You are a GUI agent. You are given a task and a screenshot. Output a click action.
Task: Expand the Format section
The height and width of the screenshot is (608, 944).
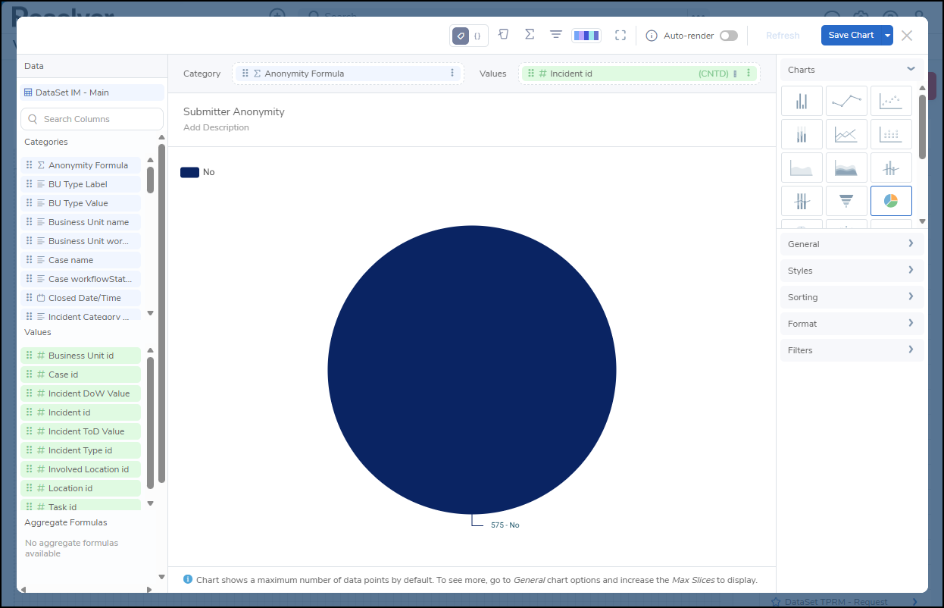coord(852,324)
